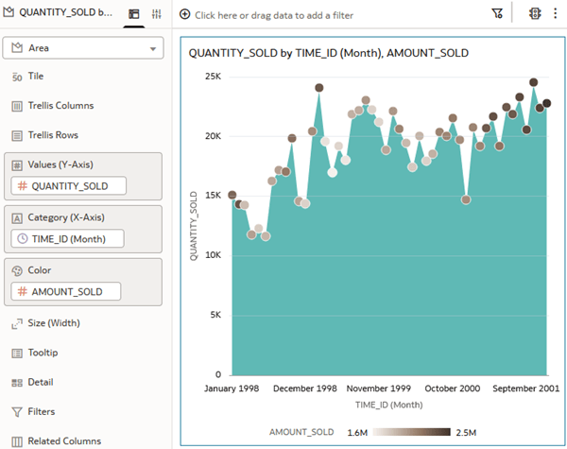Click the clock icon on TIME_ID pill

click(x=23, y=238)
